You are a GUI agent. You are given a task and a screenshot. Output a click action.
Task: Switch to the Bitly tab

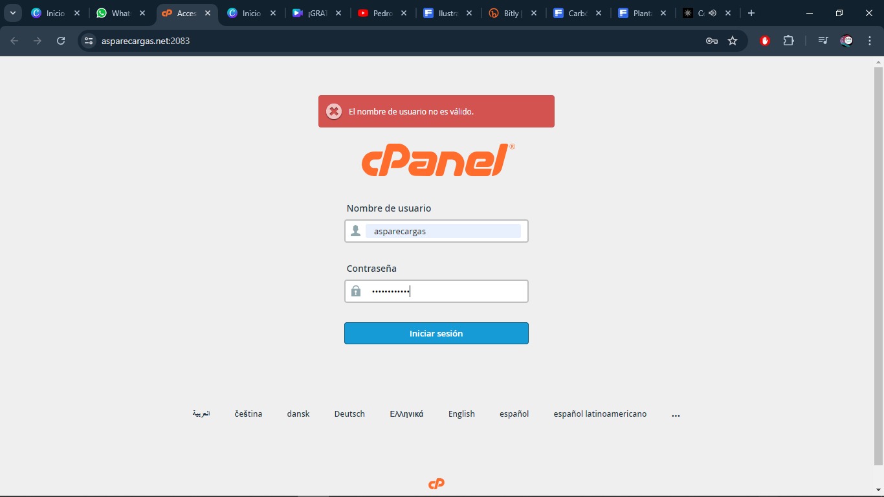pyautogui.click(x=511, y=13)
